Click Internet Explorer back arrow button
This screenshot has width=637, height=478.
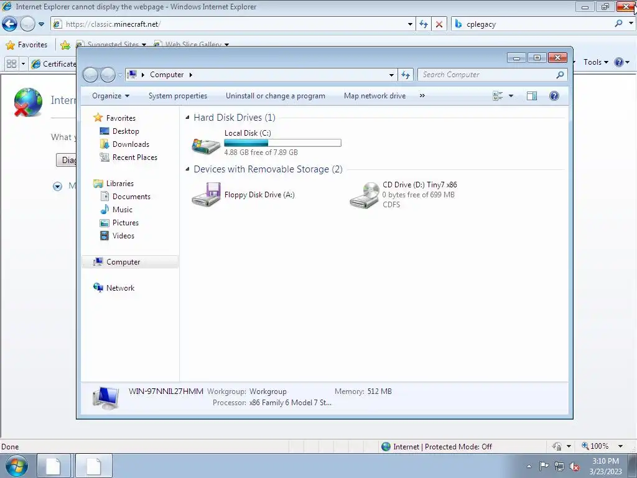click(x=10, y=24)
